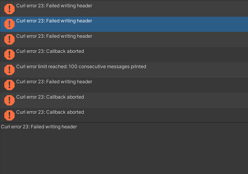The height and width of the screenshot is (174, 248).
Task: Click the divider between log list and detail pane
Action: (x=124, y=123)
